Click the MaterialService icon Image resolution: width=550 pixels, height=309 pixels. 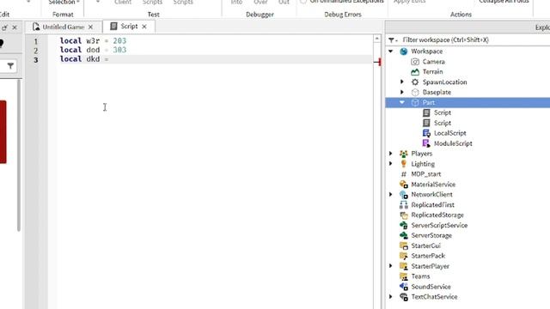click(404, 185)
